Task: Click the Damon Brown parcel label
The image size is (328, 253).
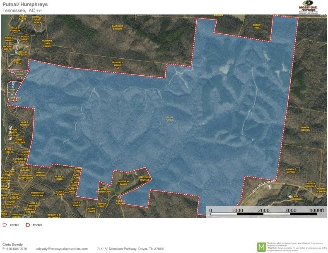Action: (x=305, y=129)
